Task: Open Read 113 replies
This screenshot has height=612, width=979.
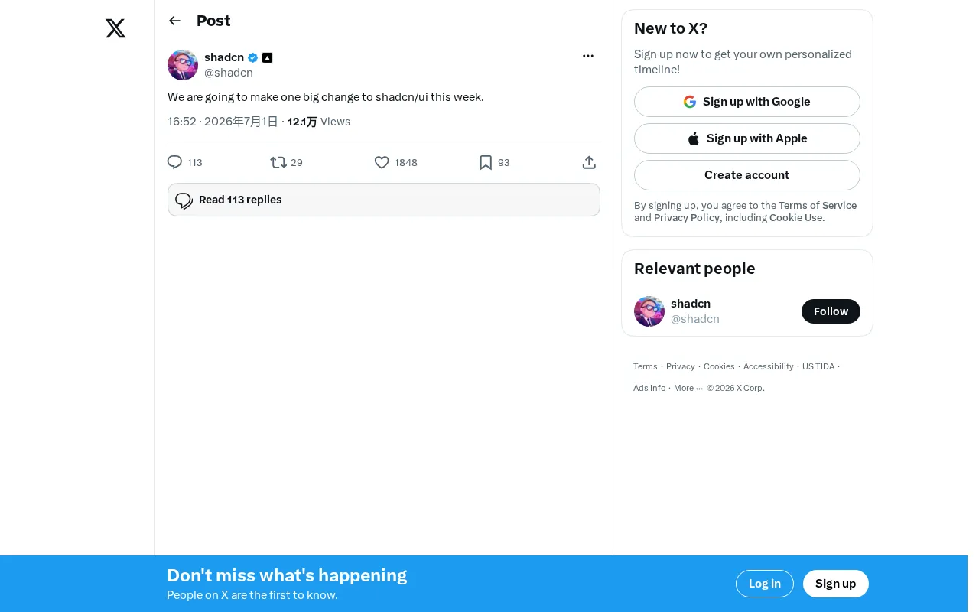Action: click(x=384, y=200)
